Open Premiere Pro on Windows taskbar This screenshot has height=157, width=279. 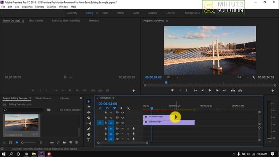(x=41, y=154)
